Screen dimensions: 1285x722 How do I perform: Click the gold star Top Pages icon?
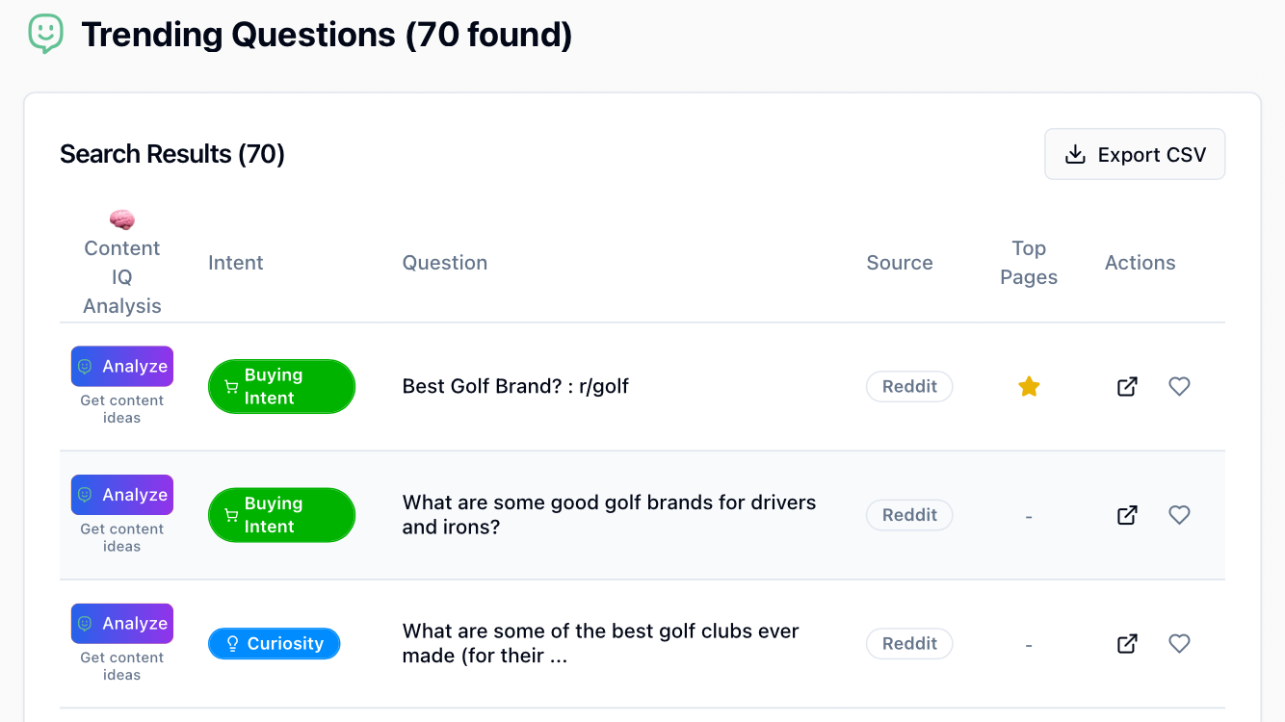tap(1029, 386)
